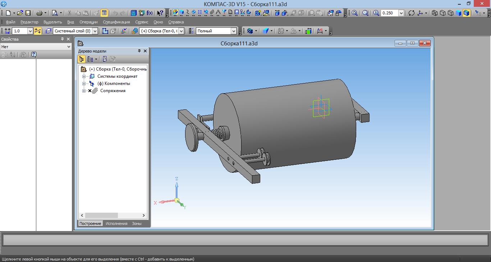
Task: Activate the What's This help cursor icon
Action: (160, 13)
